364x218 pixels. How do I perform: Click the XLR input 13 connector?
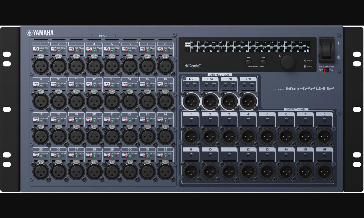[x=112, y=101]
